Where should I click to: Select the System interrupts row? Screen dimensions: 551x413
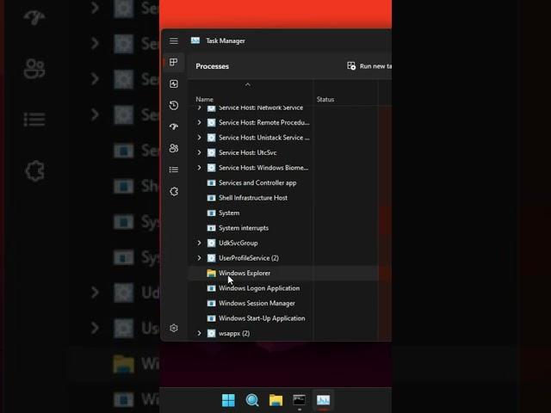(x=283, y=228)
